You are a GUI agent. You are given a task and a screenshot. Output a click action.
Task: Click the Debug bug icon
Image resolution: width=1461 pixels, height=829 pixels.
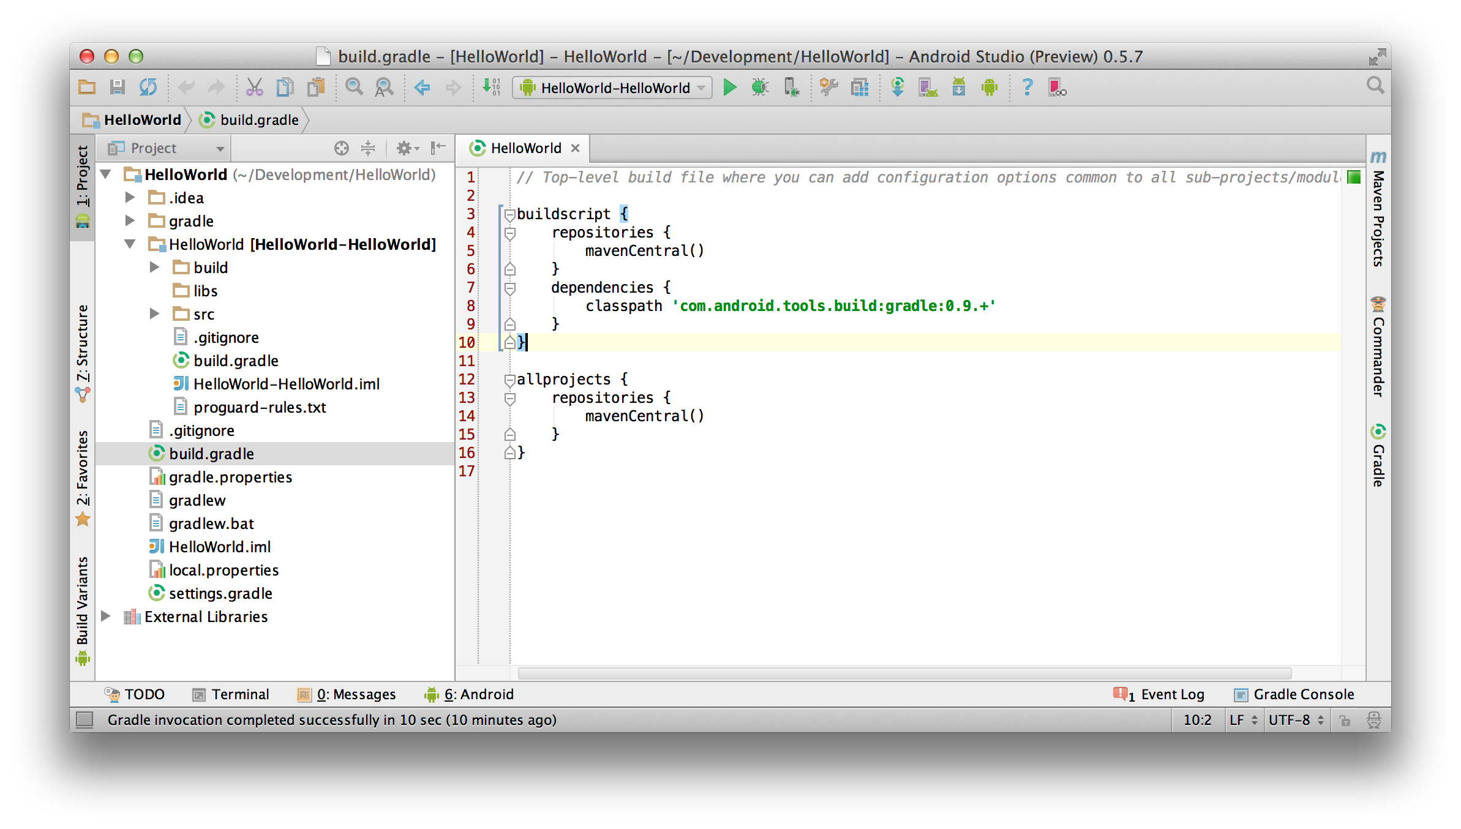(x=760, y=88)
